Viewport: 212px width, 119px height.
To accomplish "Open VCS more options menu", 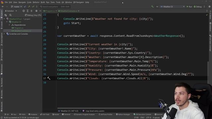I will tap(37, 7).
